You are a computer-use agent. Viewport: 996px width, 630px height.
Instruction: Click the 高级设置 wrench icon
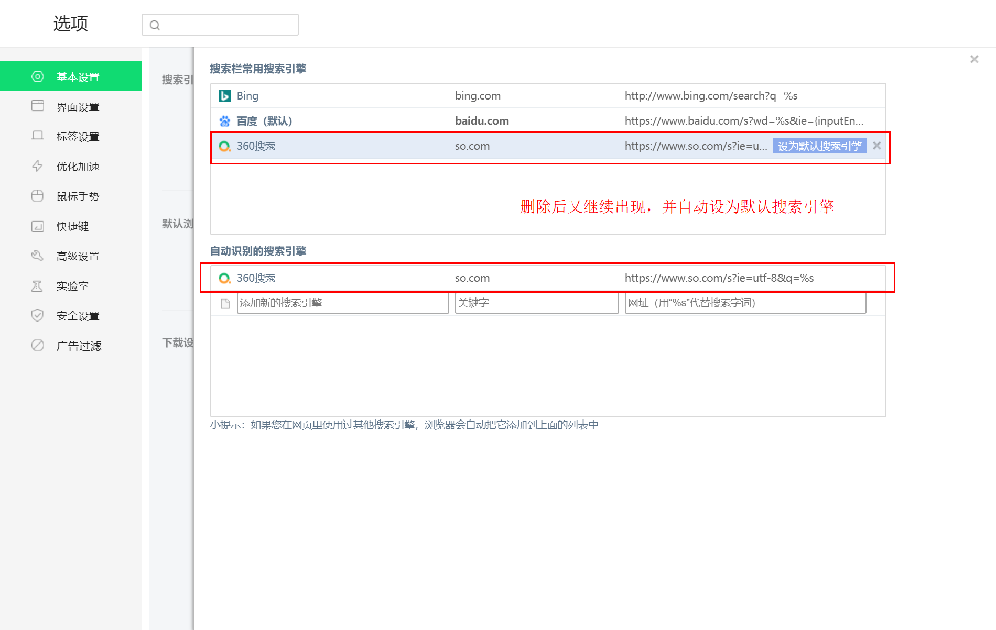tap(37, 256)
